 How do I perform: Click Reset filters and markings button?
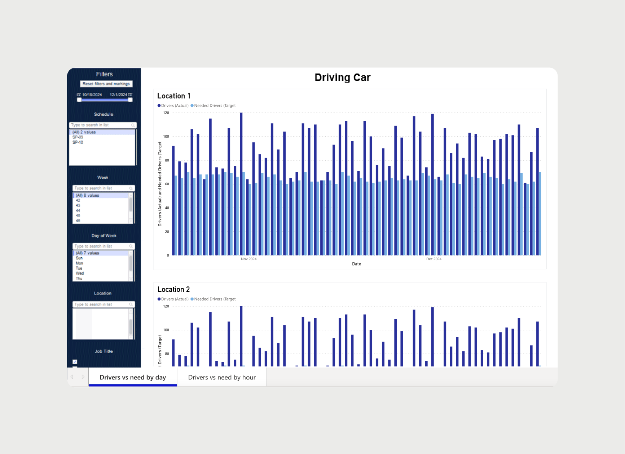coord(106,84)
